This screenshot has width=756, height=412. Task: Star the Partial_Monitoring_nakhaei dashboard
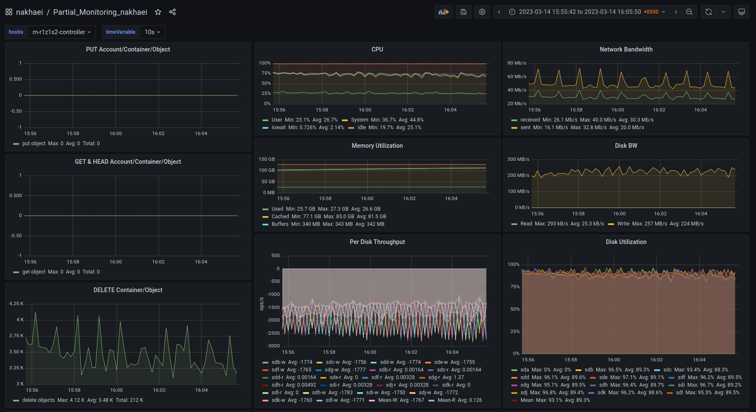point(158,12)
